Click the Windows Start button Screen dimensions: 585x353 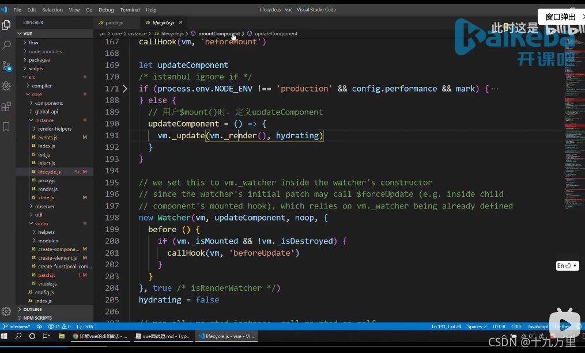pos(4,336)
